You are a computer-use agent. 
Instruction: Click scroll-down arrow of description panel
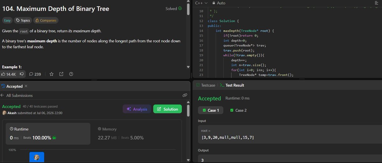(188, 67)
